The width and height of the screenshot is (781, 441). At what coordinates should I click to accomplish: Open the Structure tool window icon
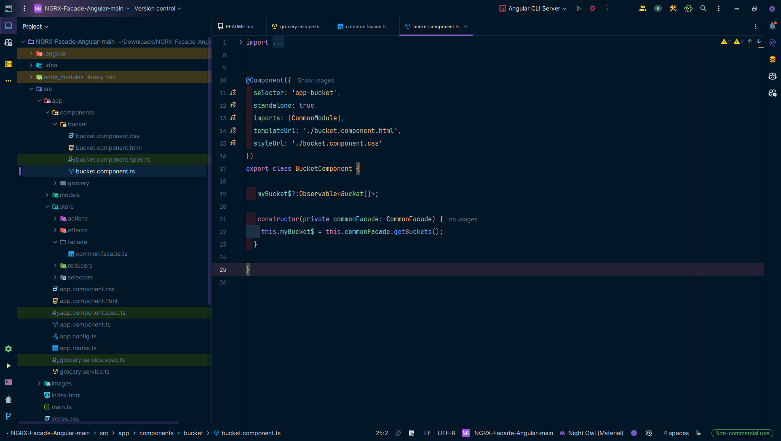point(8,64)
